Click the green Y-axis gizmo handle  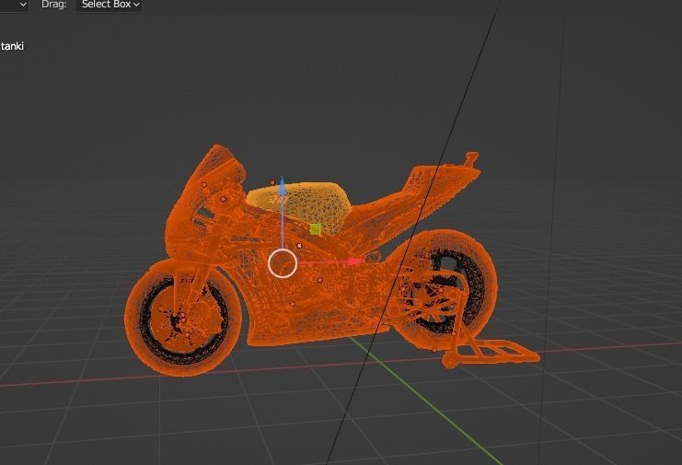point(316,228)
